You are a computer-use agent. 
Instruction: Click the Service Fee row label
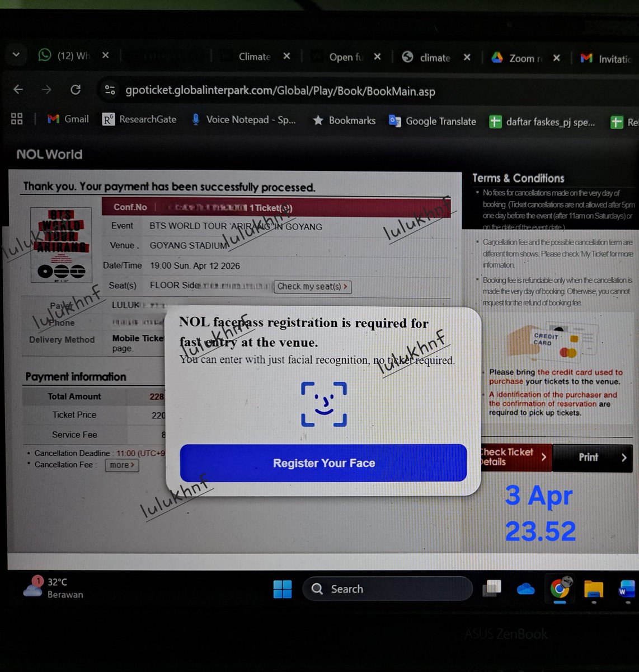74,435
